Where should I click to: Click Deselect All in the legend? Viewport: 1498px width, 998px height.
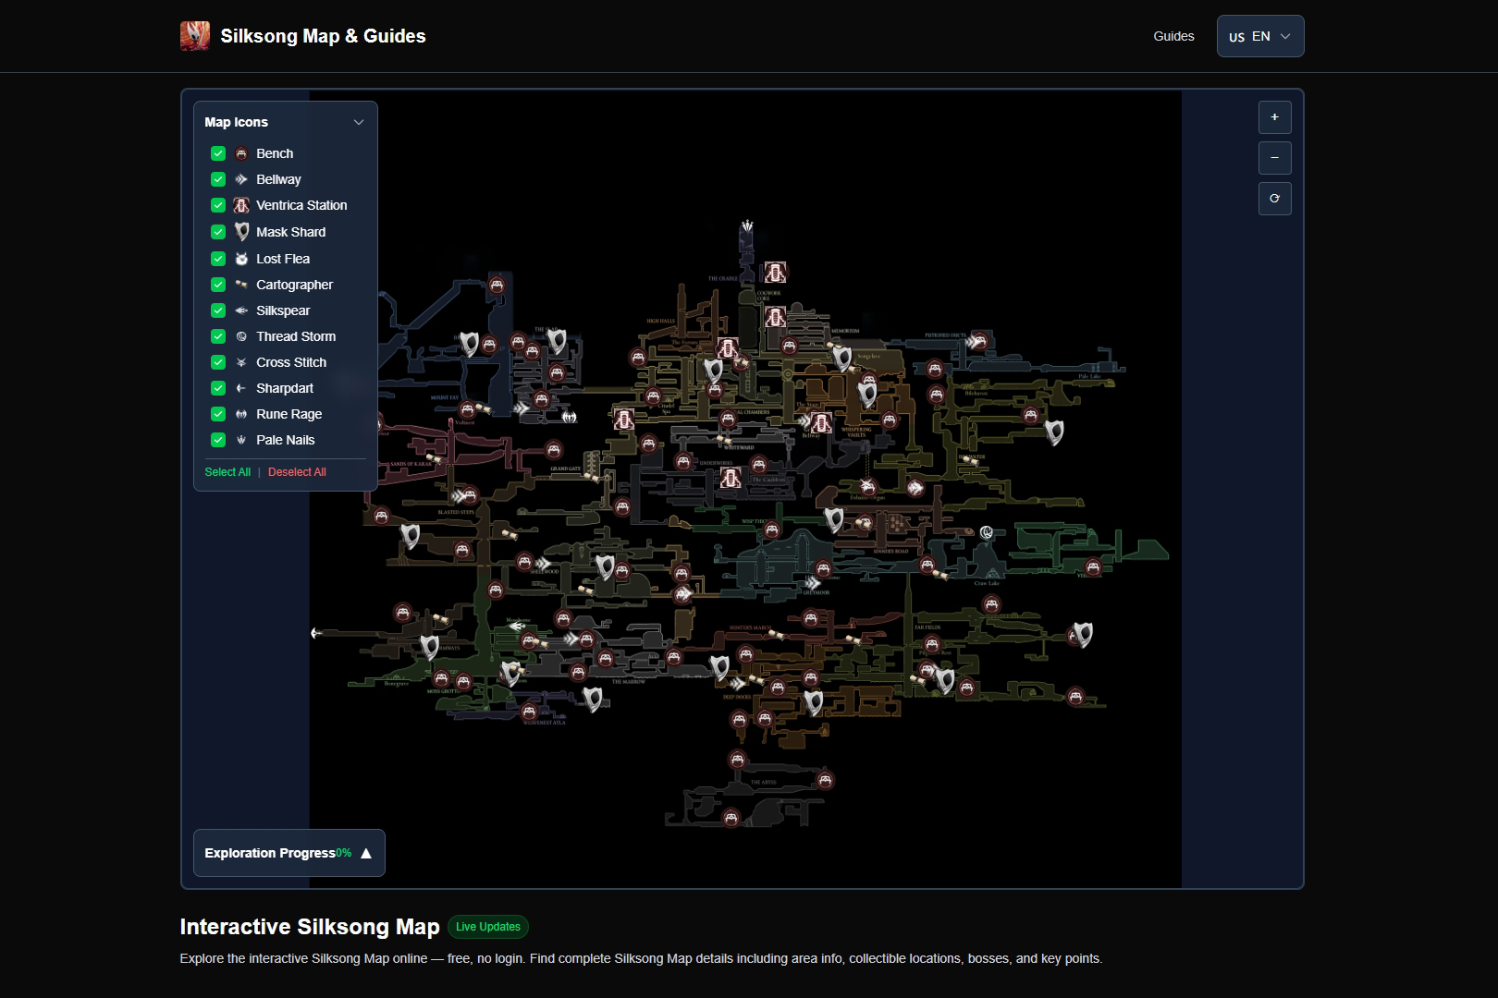click(x=297, y=472)
